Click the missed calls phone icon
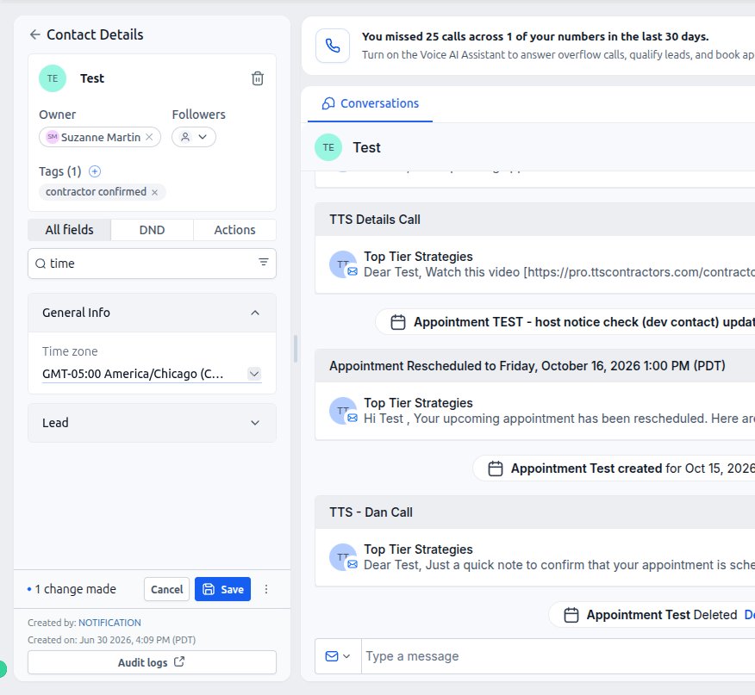The height and width of the screenshot is (695, 755). [x=333, y=46]
